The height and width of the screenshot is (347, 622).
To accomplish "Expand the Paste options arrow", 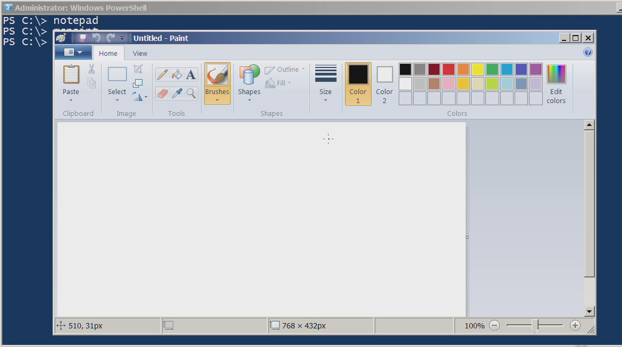I will (71, 100).
